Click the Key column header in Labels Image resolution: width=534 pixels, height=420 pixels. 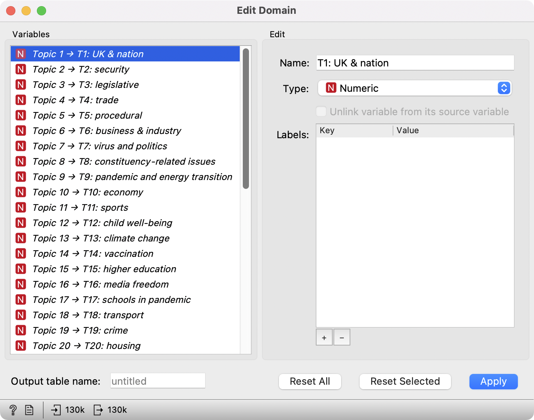click(x=354, y=131)
